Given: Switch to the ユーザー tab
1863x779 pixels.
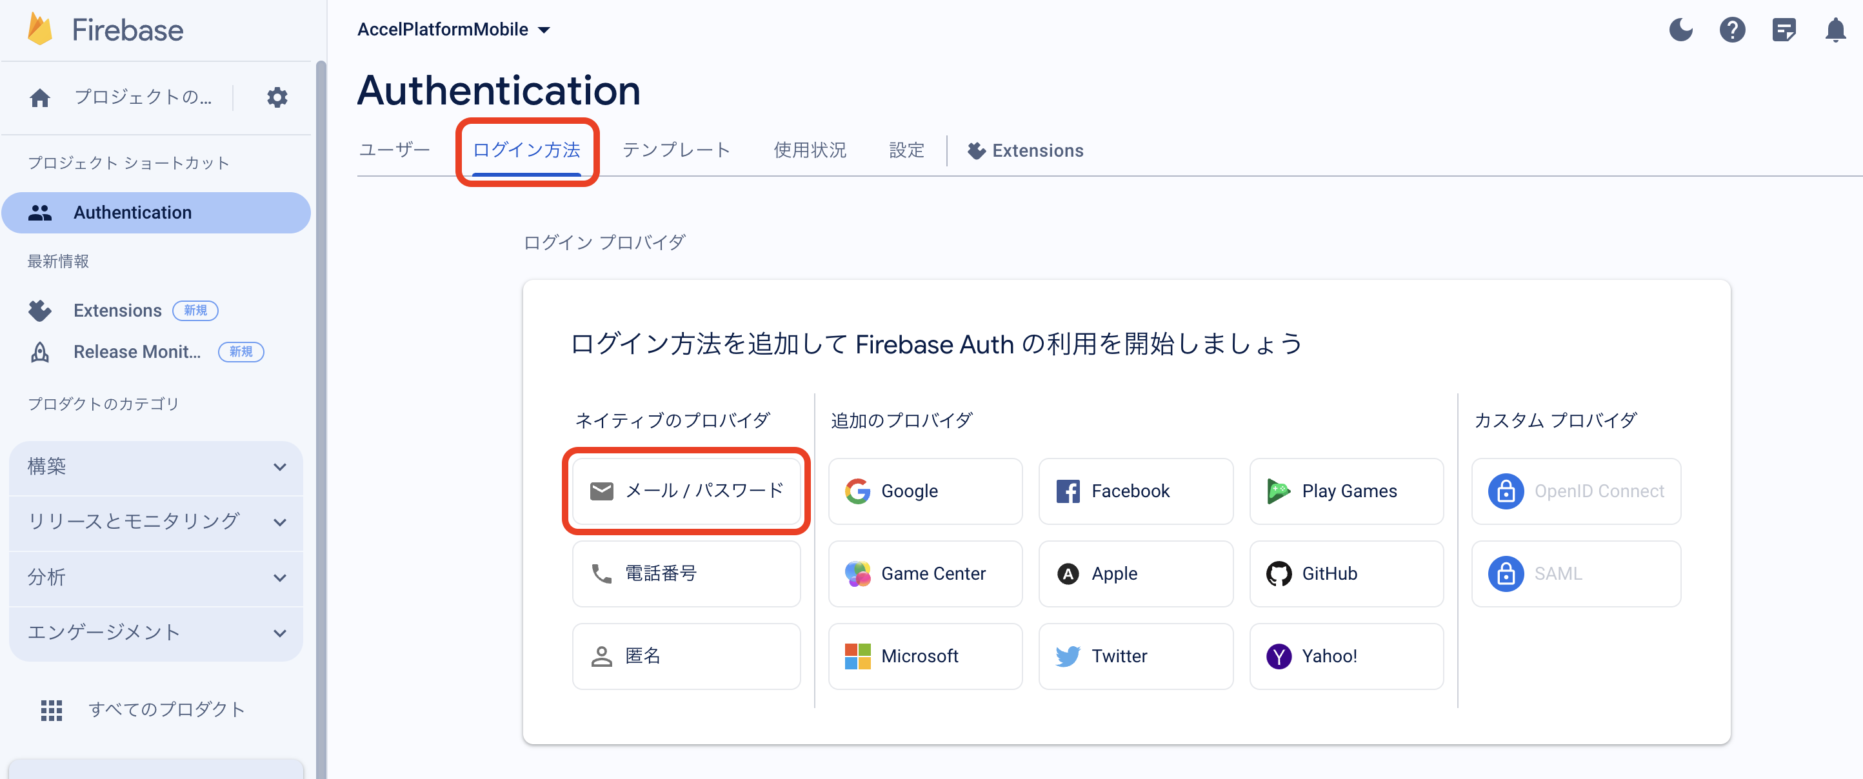Looking at the screenshot, I should click(395, 150).
